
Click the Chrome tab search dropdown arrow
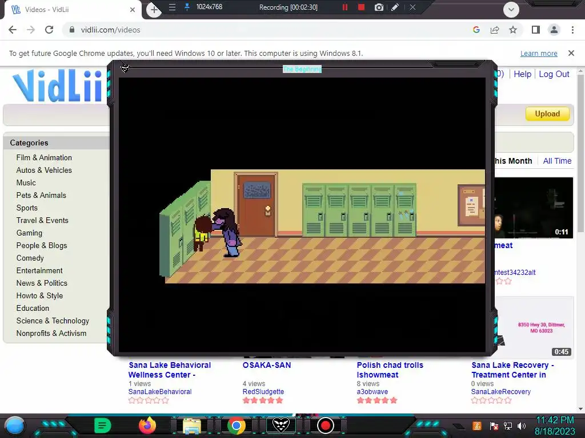pos(511,10)
